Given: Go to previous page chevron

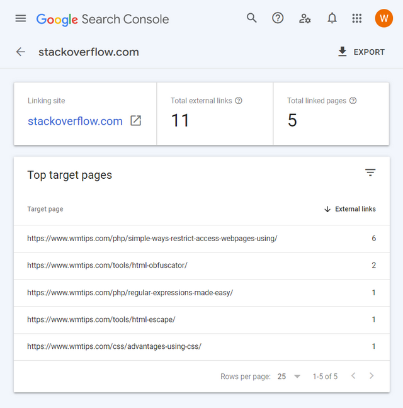Looking at the screenshot, I should tap(353, 376).
